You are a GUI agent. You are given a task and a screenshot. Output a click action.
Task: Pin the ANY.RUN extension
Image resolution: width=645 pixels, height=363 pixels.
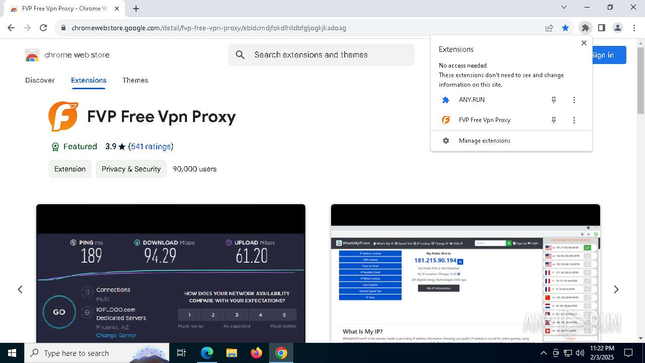(554, 100)
